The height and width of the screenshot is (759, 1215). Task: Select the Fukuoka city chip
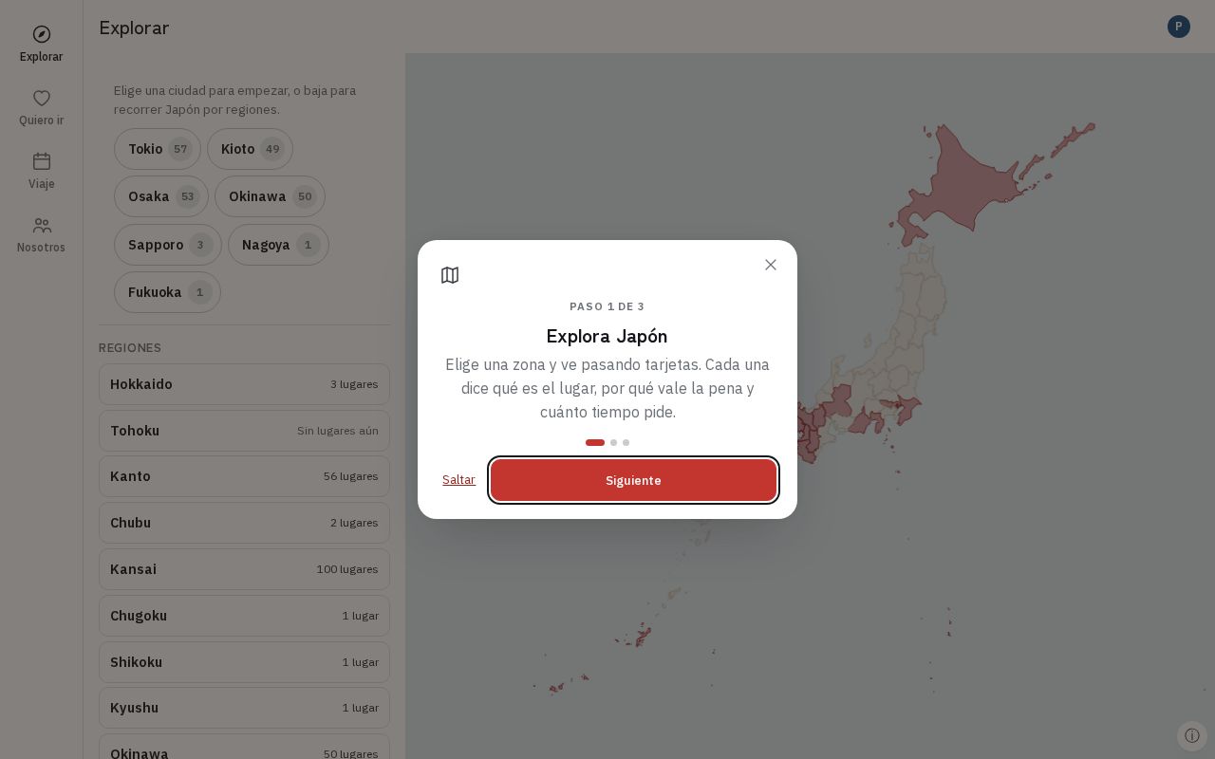167,292
